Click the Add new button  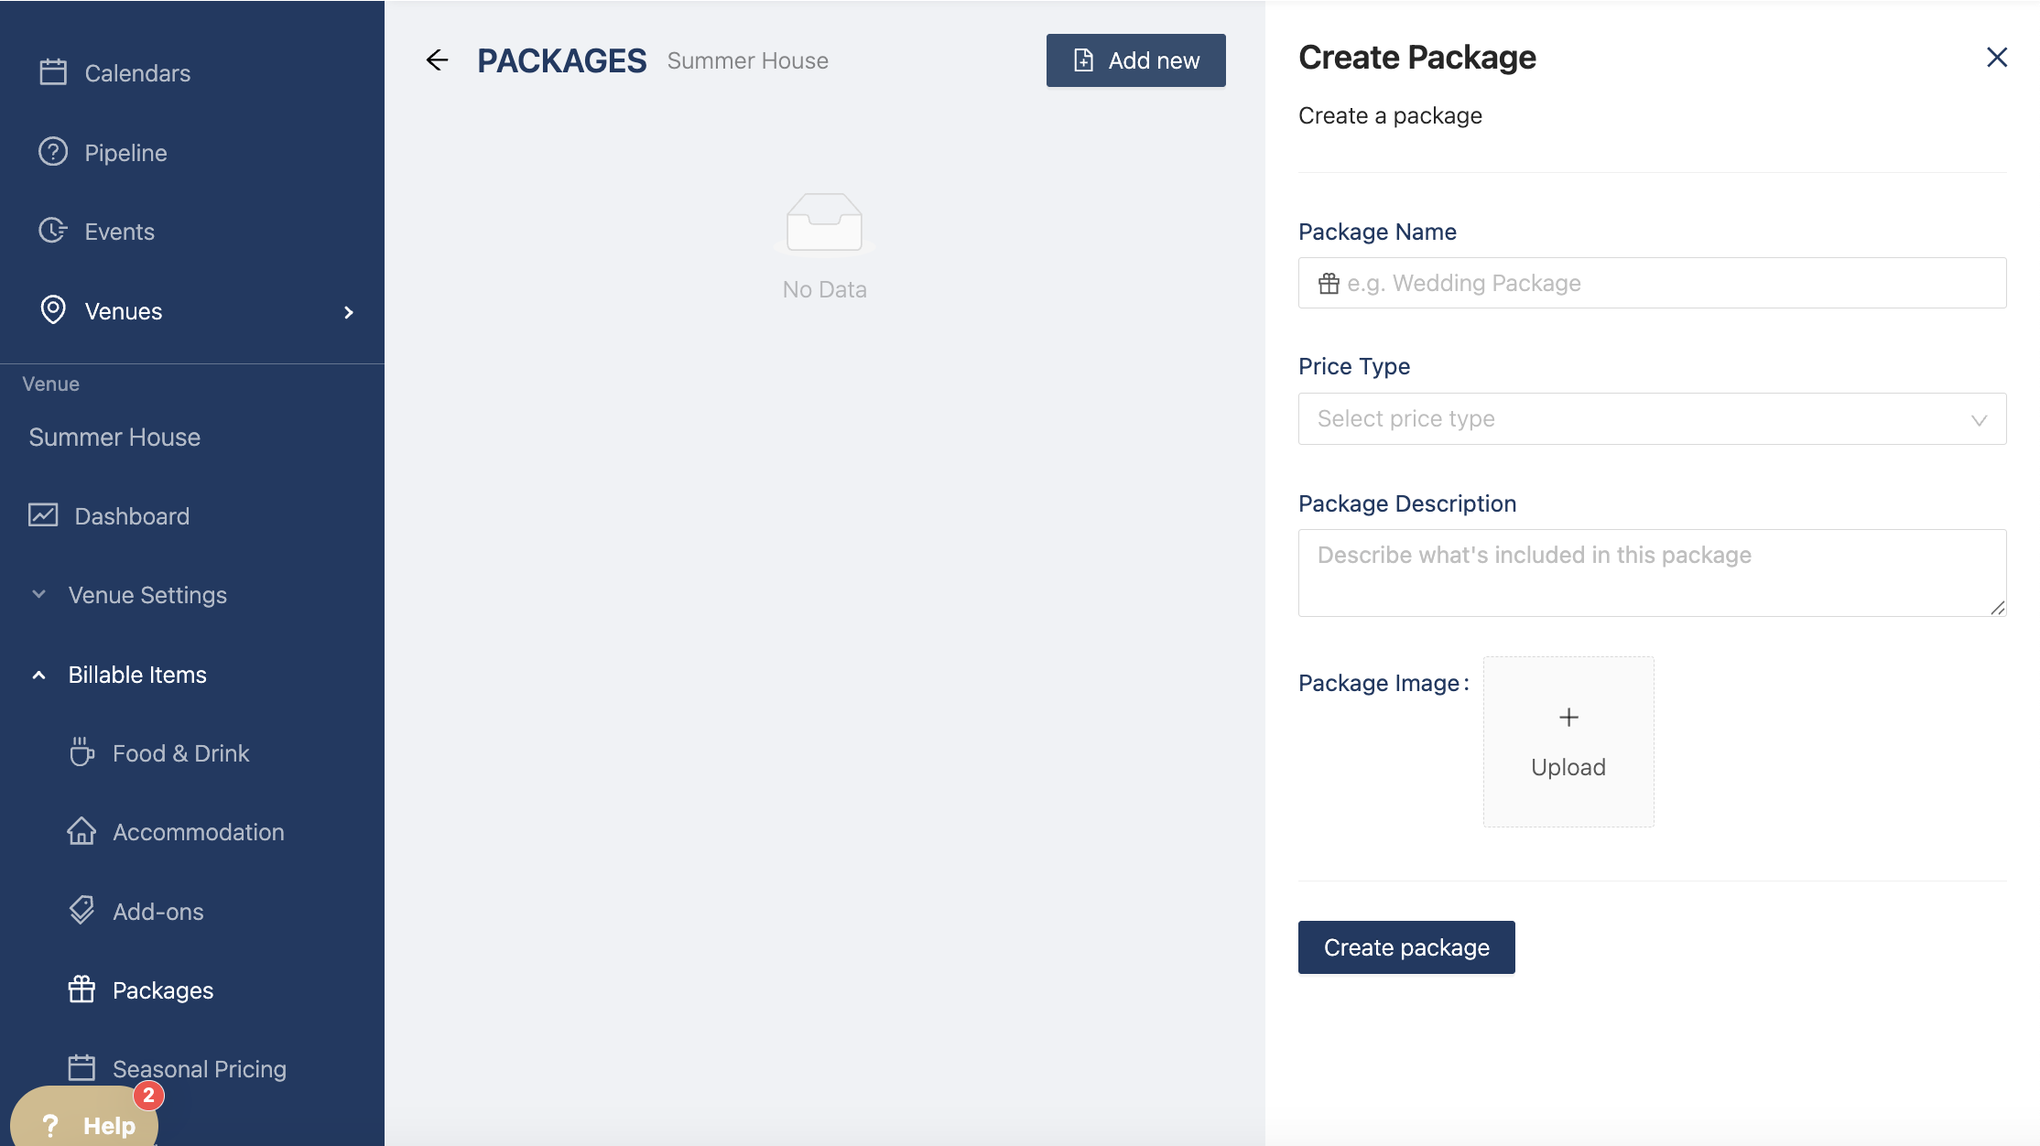[1135, 60]
